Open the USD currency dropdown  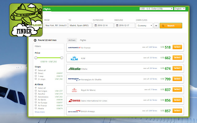[156, 9]
